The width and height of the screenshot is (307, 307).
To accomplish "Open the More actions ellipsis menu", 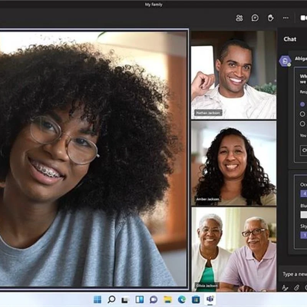I will [286, 18].
